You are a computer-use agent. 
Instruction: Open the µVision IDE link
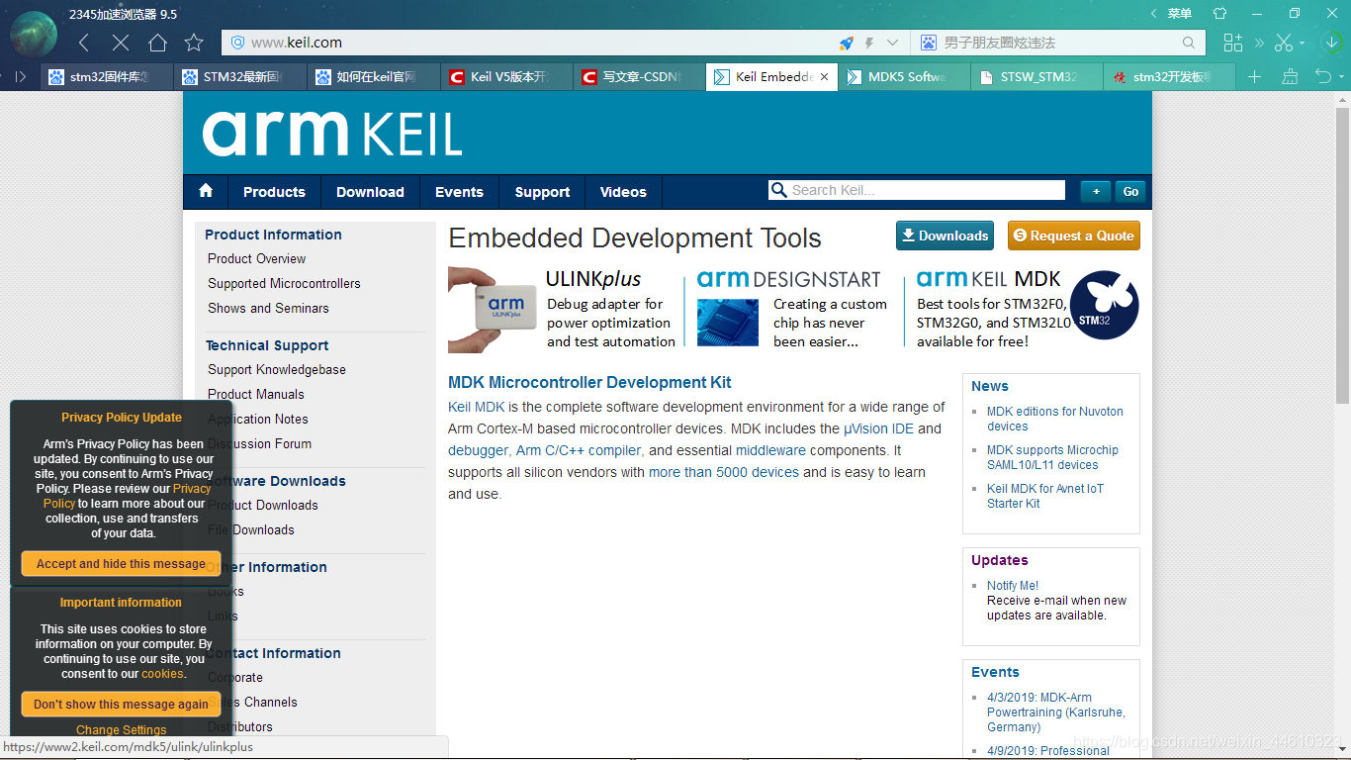[878, 428]
